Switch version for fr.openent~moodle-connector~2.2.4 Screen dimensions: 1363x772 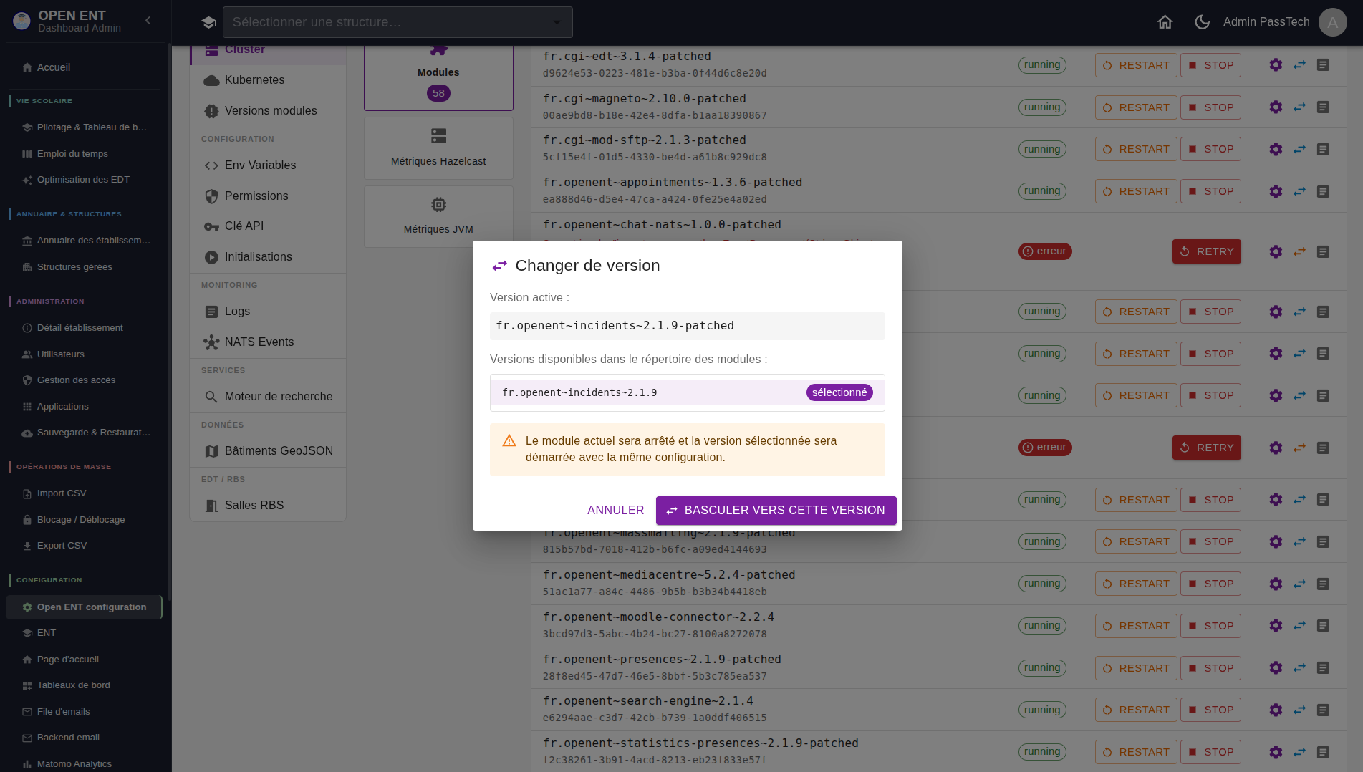[x=1299, y=626]
